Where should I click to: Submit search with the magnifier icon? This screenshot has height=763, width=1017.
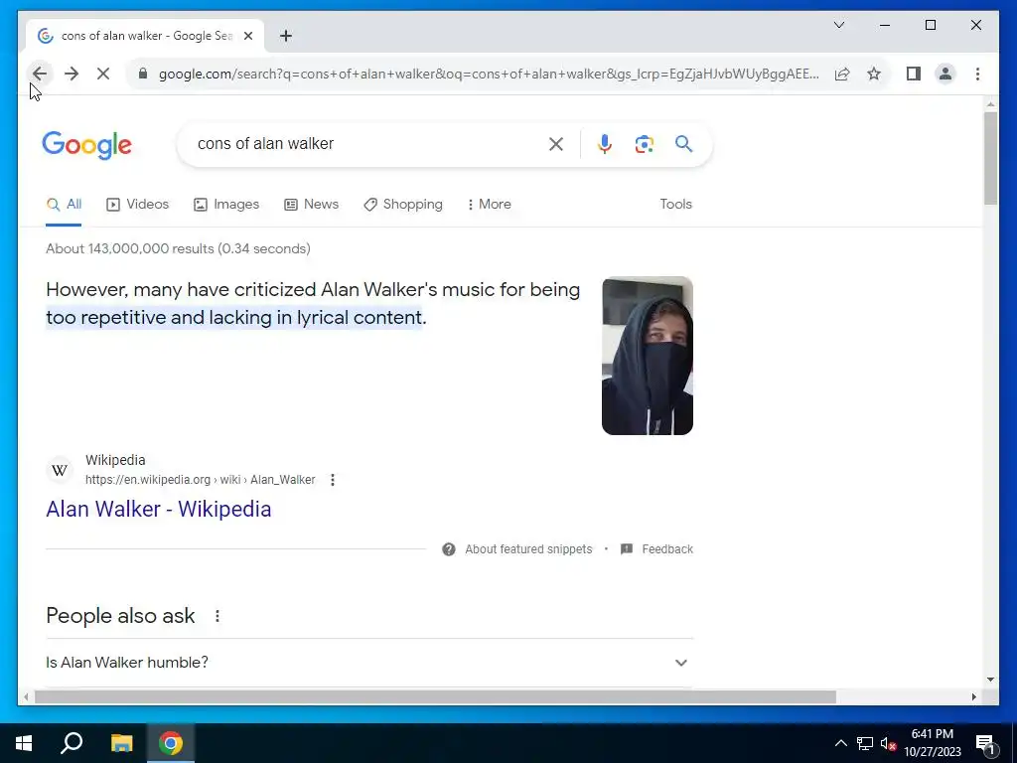[683, 144]
